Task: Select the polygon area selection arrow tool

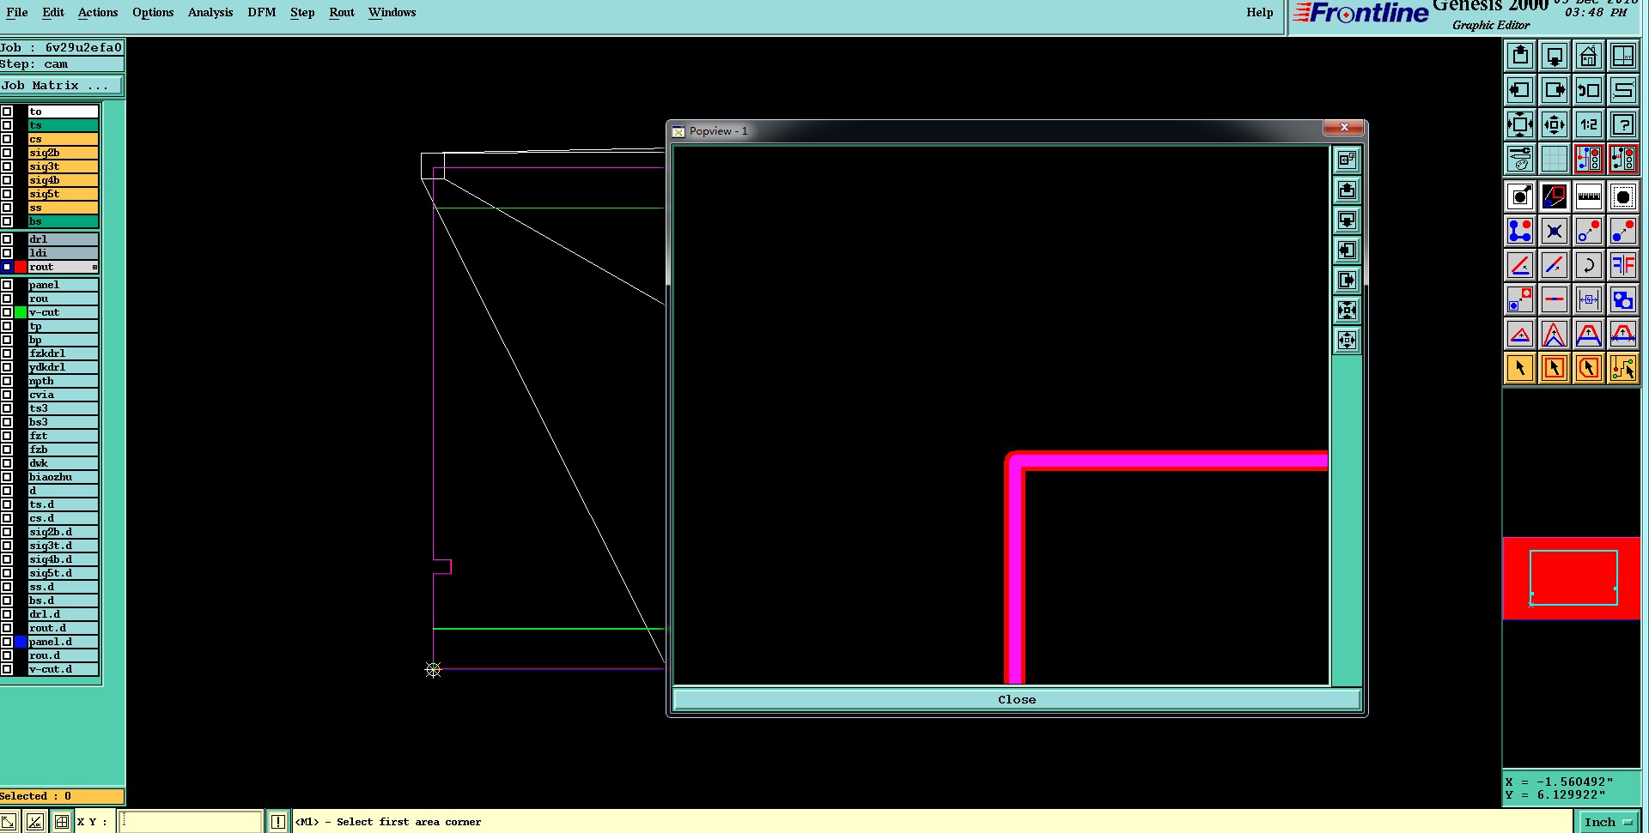Action: coord(1589,368)
